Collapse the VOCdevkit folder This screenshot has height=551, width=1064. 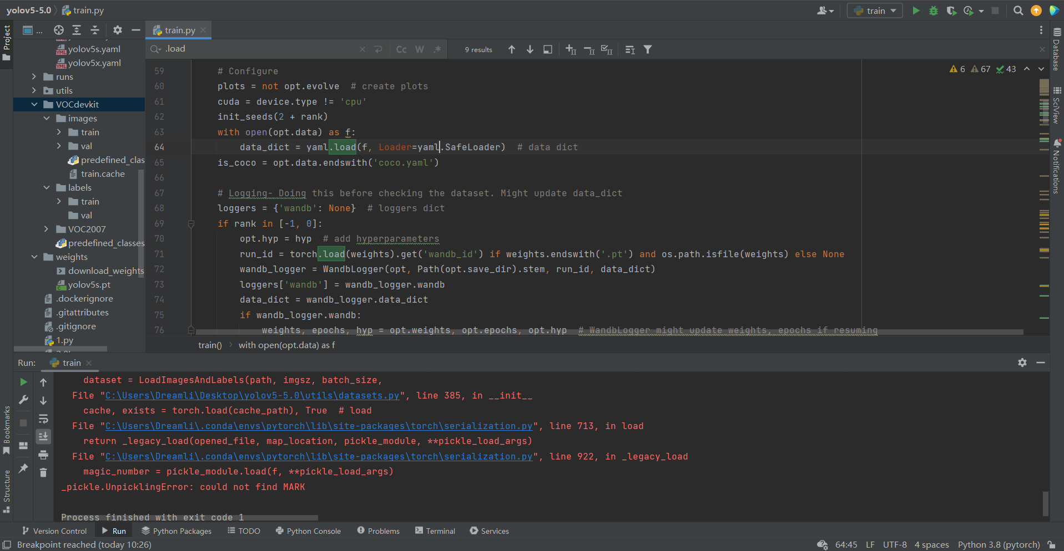coord(34,104)
